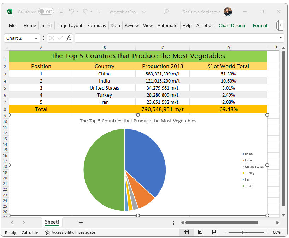289x238 pixels.
Task: Click the Cancel X in formula bar
Action: (52, 38)
